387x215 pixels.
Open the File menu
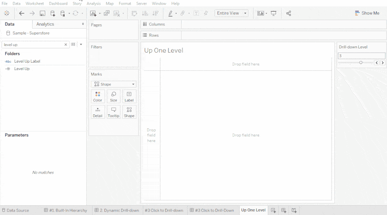click(x=4, y=3)
